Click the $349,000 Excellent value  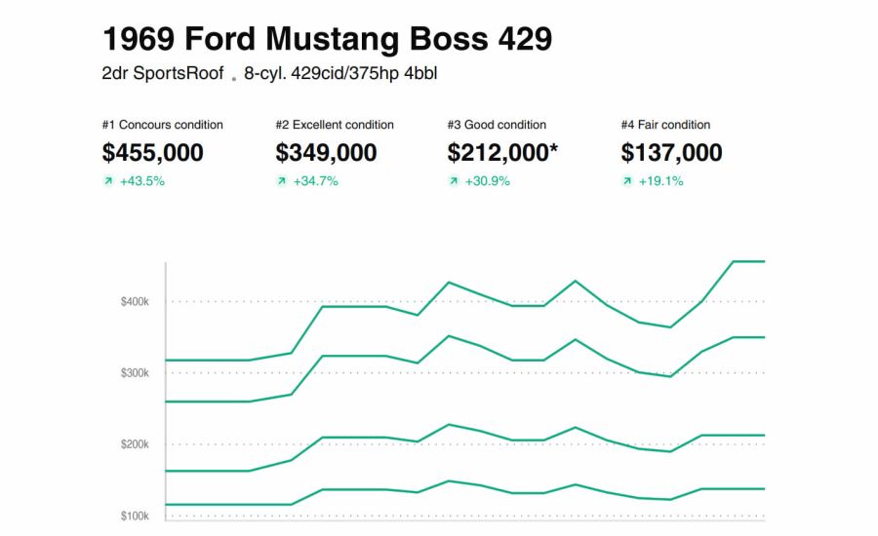pyautogui.click(x=326, y=153)
